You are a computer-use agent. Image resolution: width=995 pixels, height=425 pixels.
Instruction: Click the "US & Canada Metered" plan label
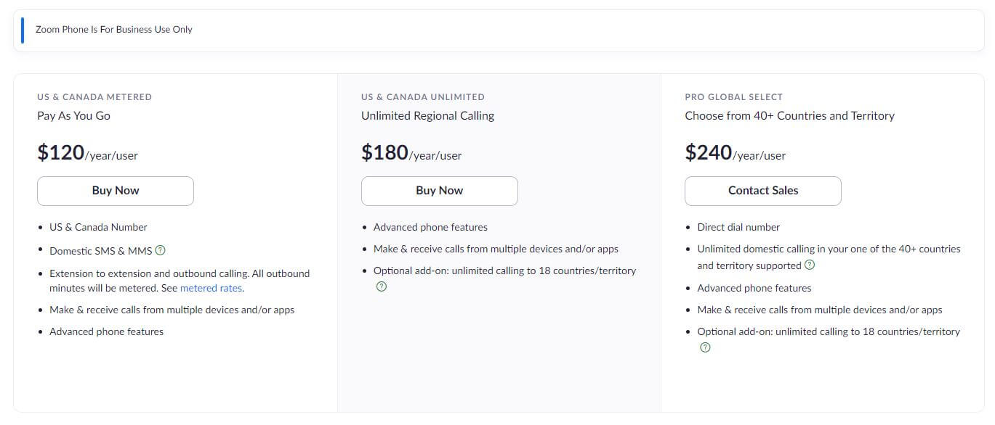(x=94, y=97)
